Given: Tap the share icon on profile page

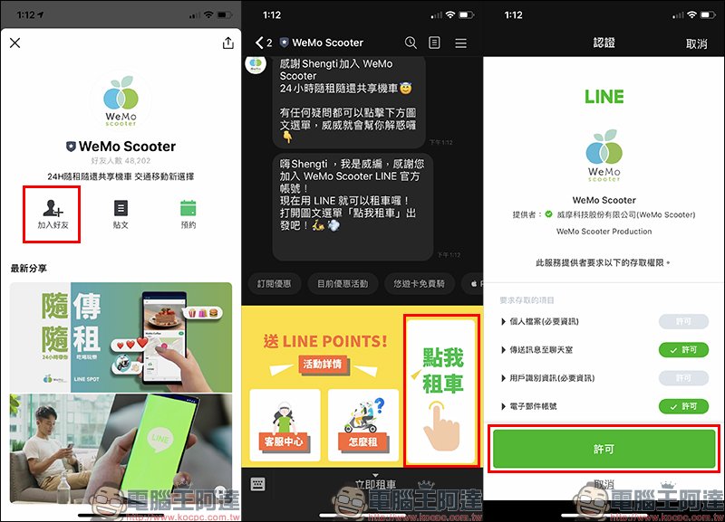Looking at the screenshot, I should pyautogui.click(x=228, y=43).
